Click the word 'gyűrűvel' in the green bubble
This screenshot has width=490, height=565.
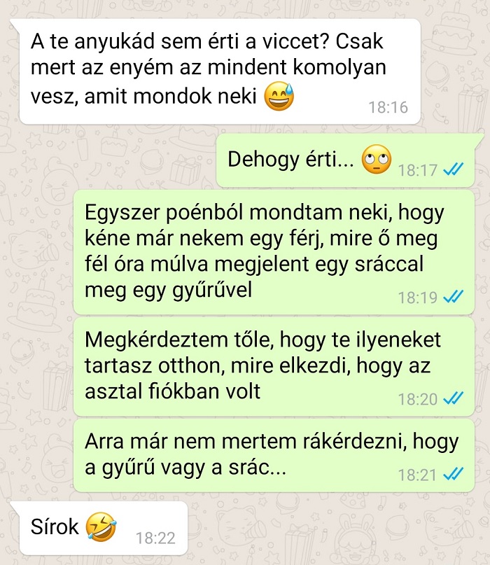(x=212, y=290)
